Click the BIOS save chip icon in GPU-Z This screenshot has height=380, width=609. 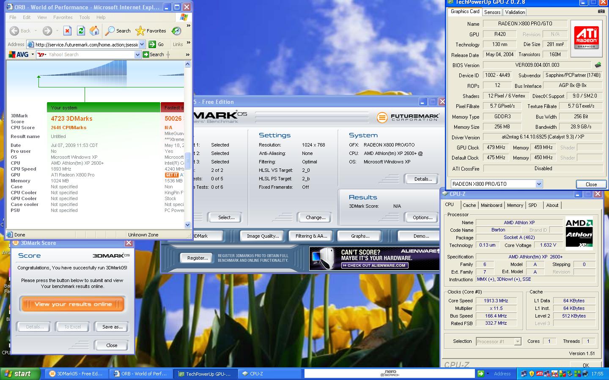click(598, 65)
